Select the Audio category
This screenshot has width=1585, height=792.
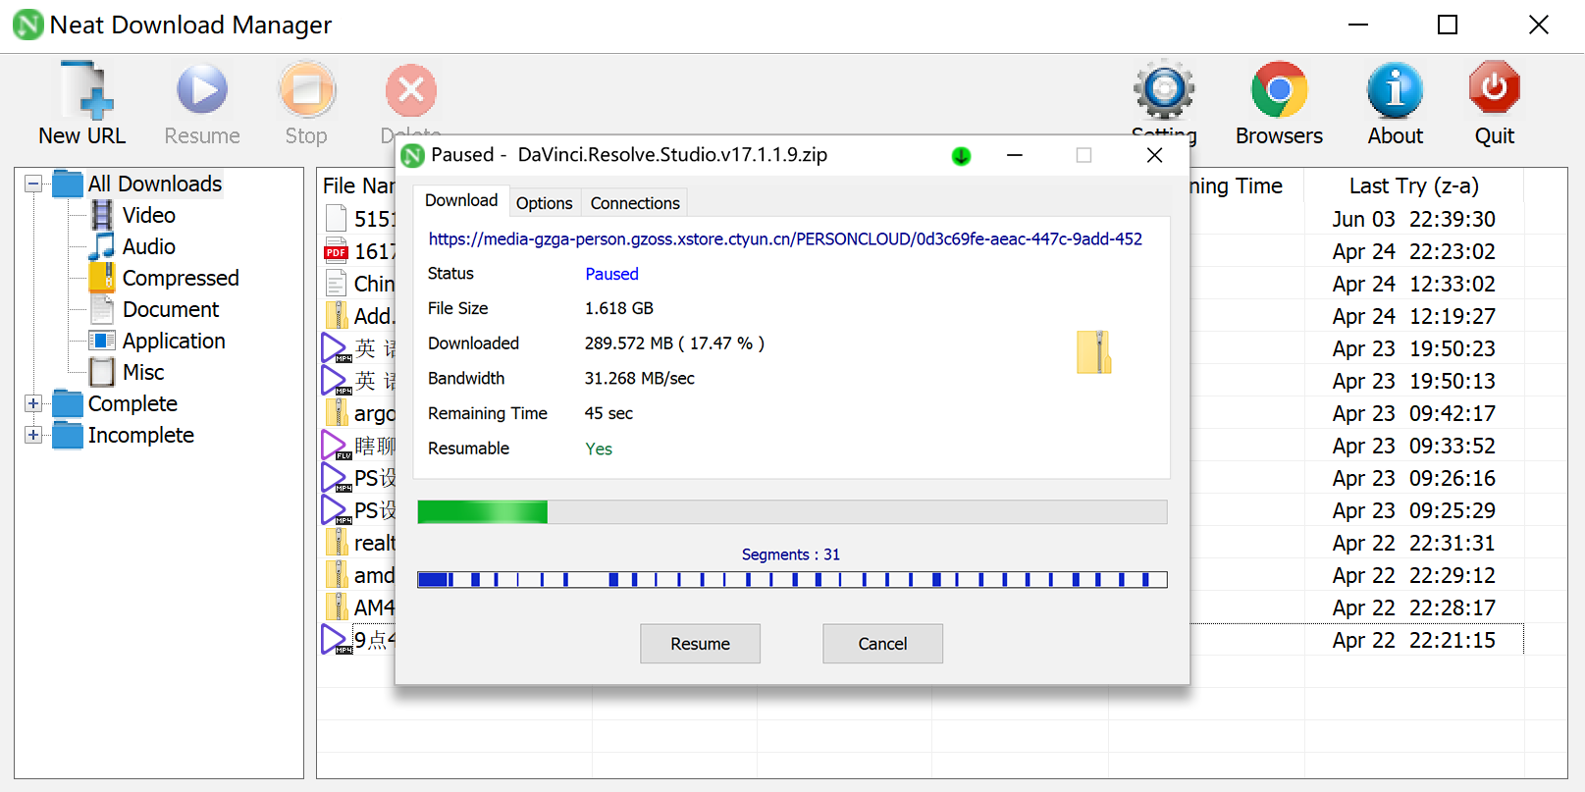click(149, 246)
